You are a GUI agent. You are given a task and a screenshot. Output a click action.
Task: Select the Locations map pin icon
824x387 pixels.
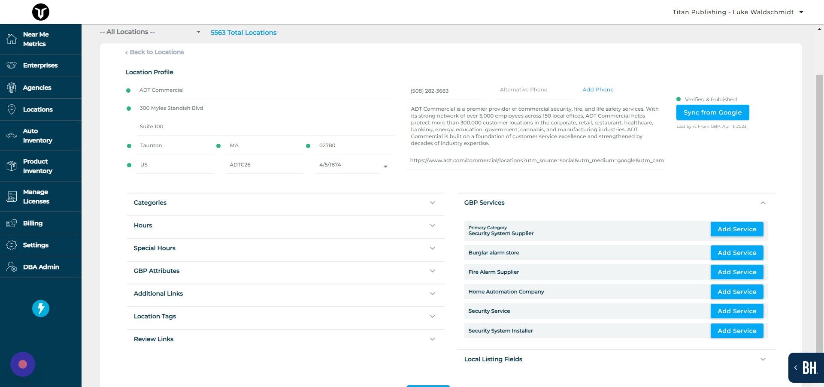[x=12, y=109]
